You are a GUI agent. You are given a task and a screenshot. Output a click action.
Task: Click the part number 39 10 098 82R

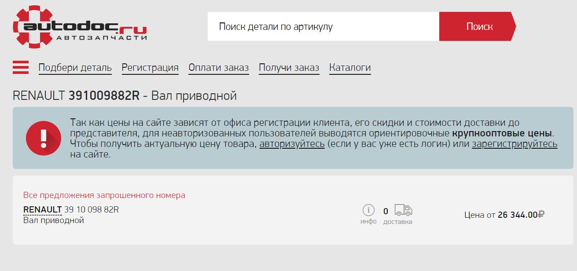[x=92, y=209]
